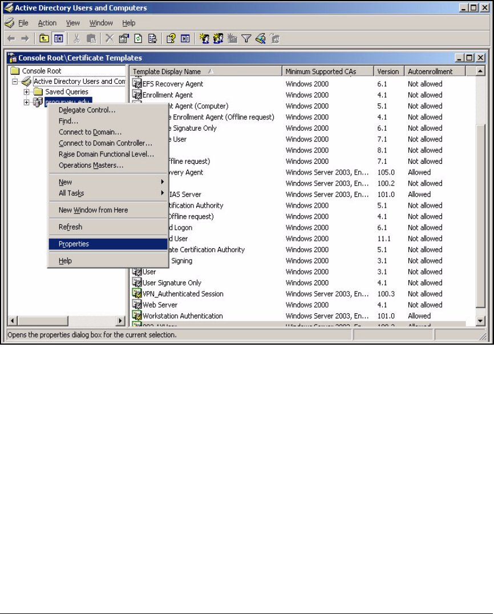Click the Web Server template icon
494x614 pixels.
tap(136, 304)
